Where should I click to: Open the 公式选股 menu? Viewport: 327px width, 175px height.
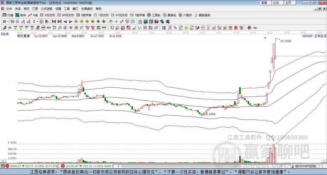click(x=47, y=9)
